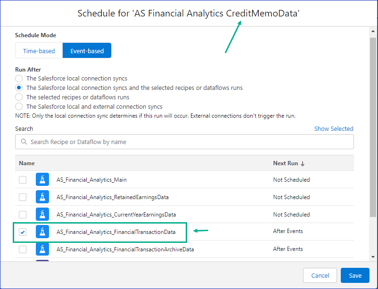Screen dimensions: 378x289
Task: Click the Show Selected link
Action: point(334,128)
